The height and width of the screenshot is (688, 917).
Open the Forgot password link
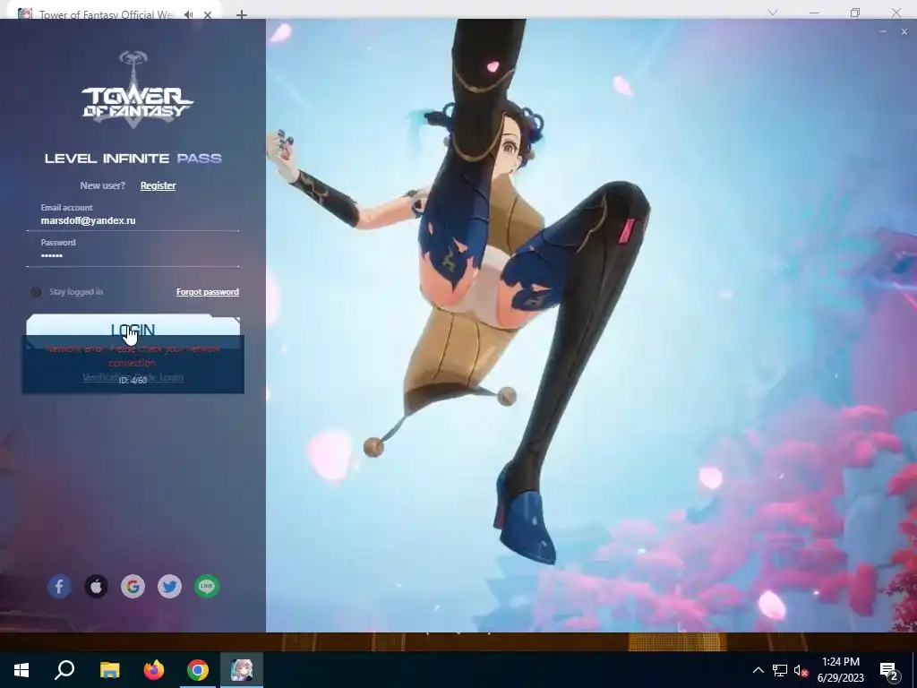[x=208, y=292]
